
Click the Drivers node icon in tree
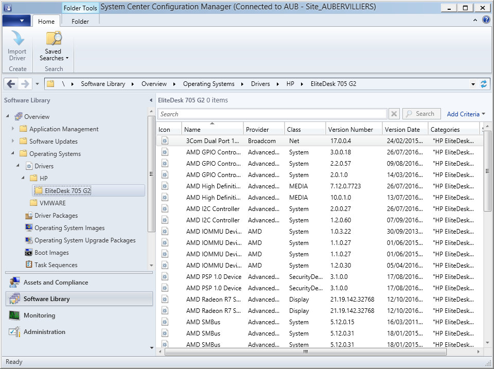coord(29,166)
